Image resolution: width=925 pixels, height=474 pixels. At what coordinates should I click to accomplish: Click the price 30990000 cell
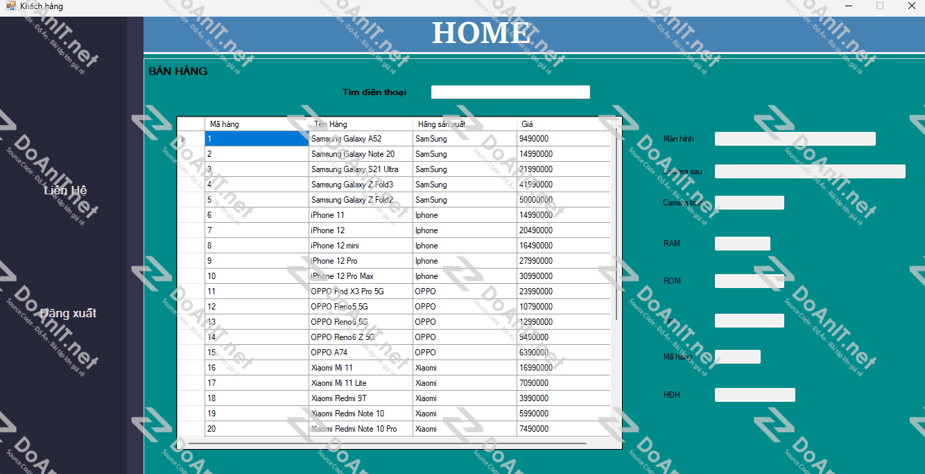[x=564, y=276]
